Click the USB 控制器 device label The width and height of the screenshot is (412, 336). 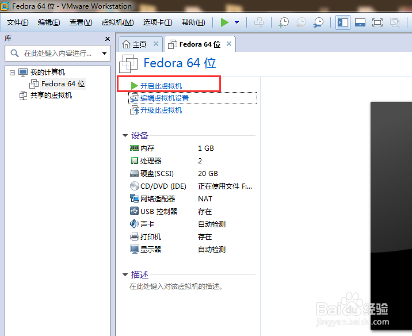click(x=159, y=212)
